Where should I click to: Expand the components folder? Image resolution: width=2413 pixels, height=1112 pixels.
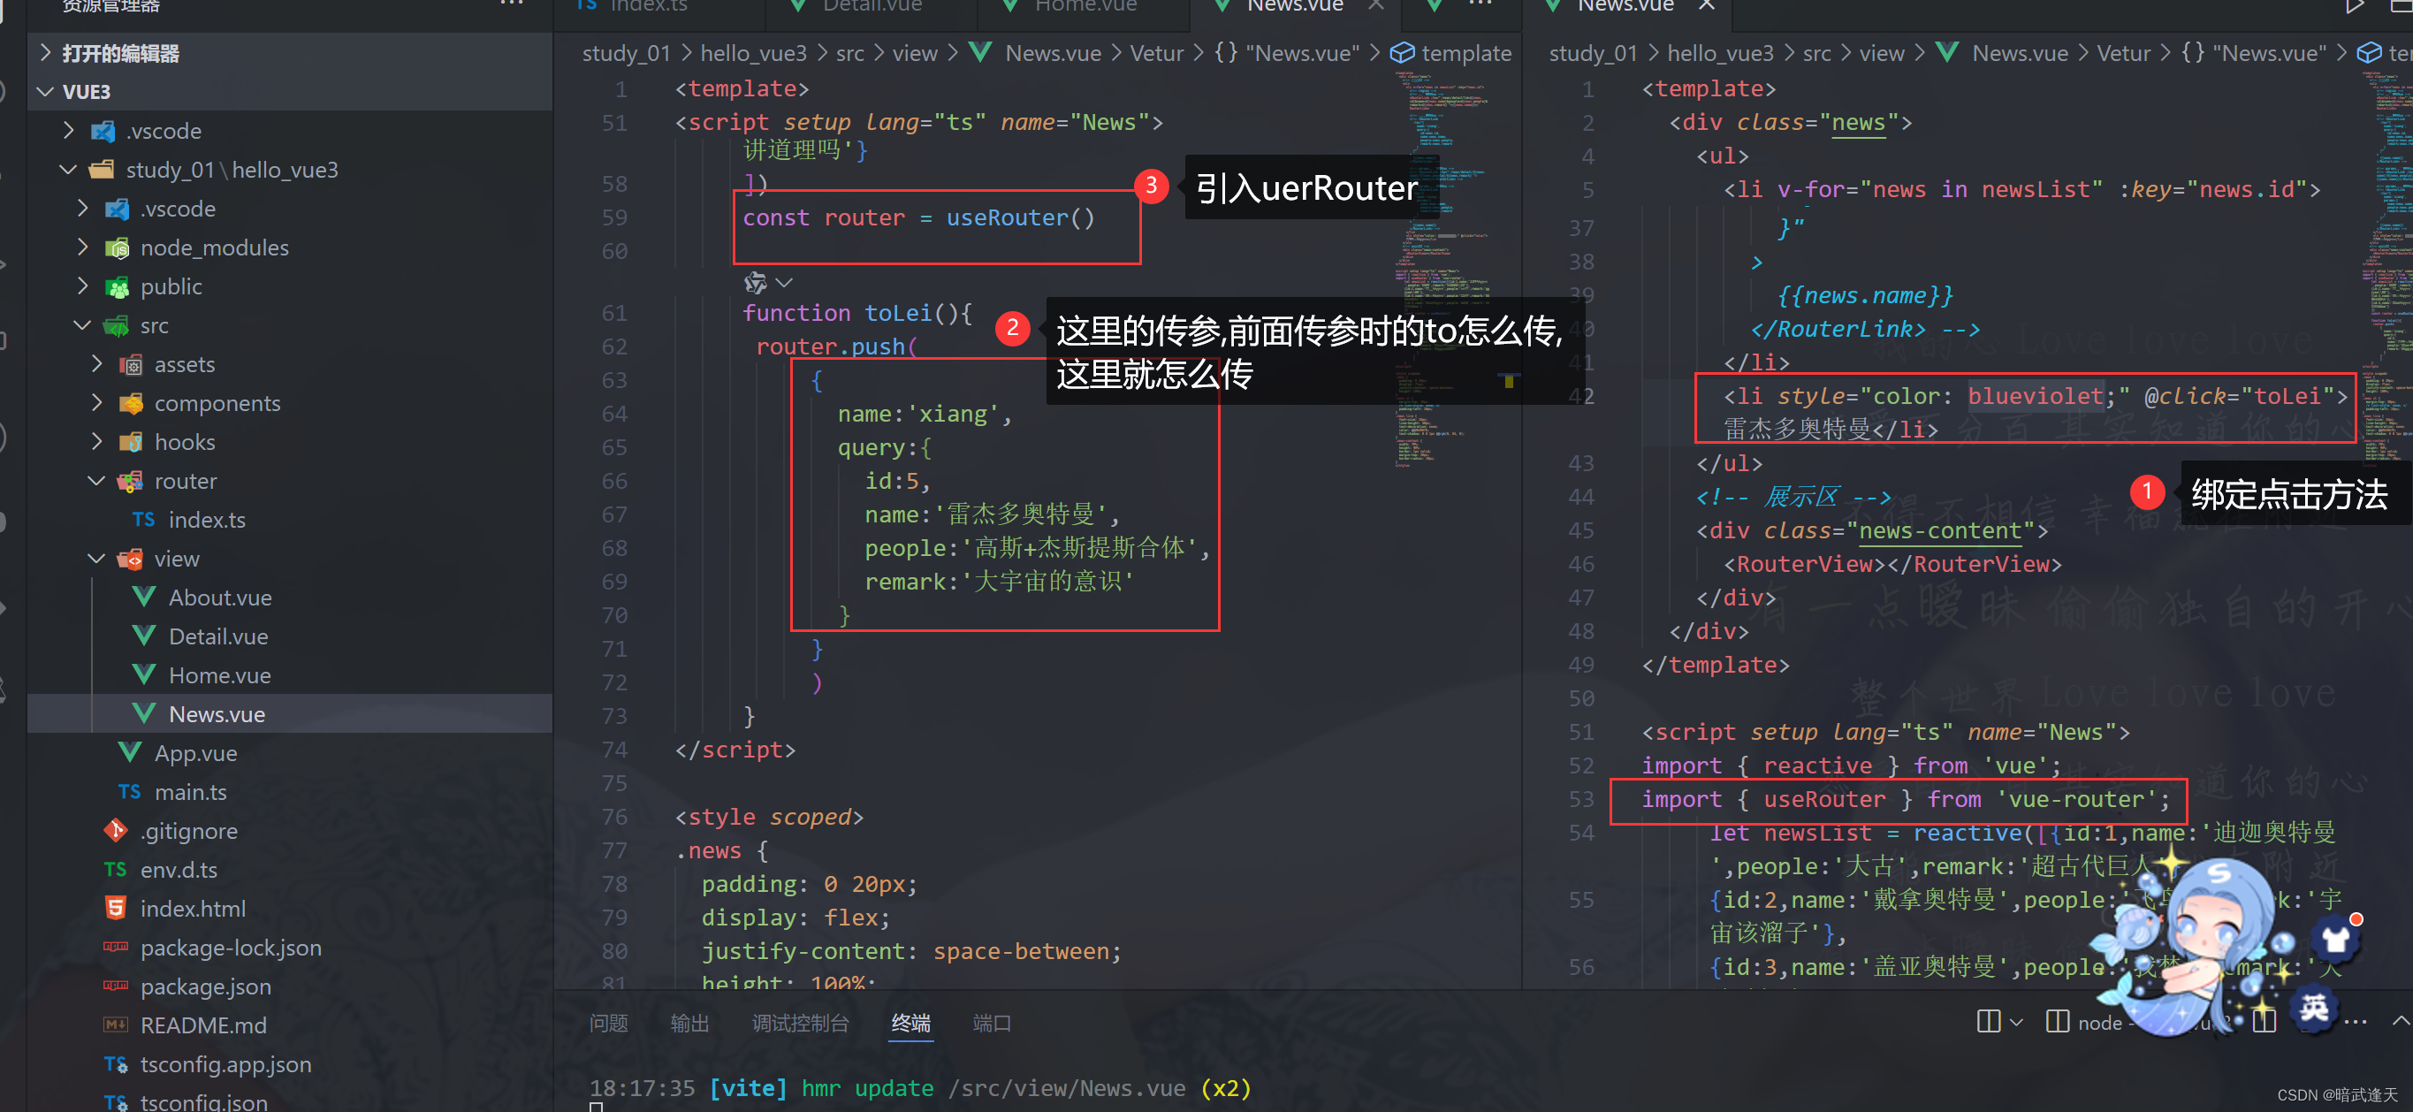[96, 403]
